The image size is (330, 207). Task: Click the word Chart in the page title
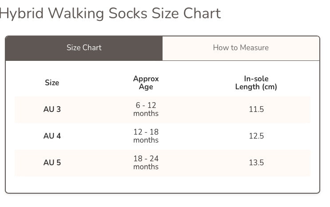pos(202,13)
